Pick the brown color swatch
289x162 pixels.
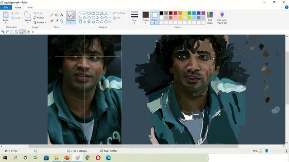coord(171,18)
